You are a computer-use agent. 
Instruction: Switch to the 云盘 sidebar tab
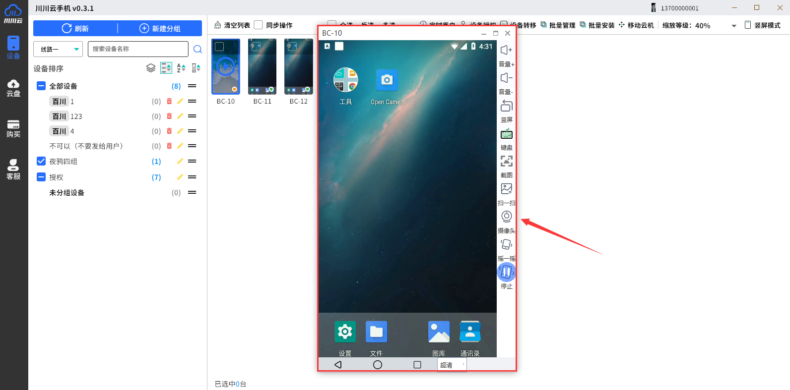13,88
